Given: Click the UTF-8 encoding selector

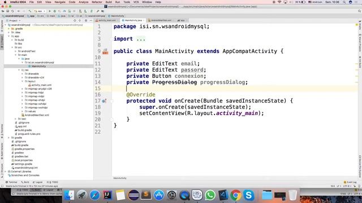Looking at the screenshot, I should coord(347,186).
